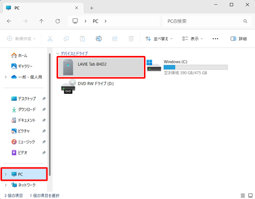
Task: Open デスクトップ in the sidebar
Action: coord(23,99)
